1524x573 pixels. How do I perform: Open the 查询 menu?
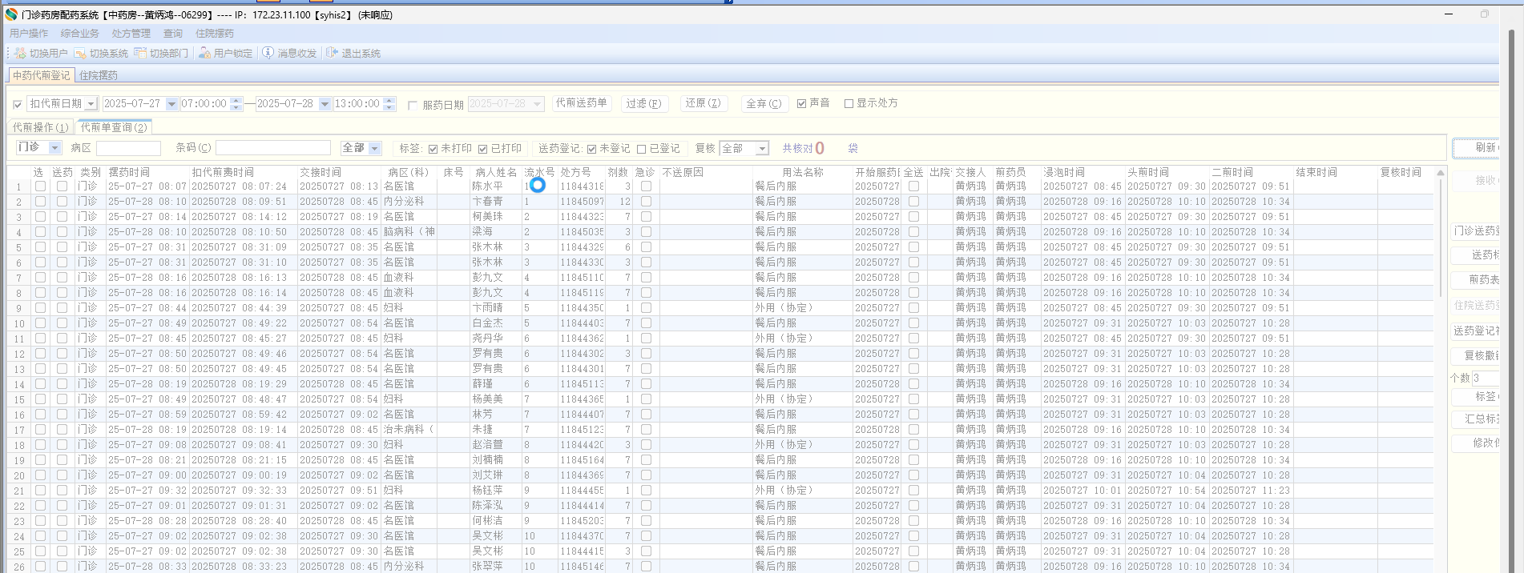pyautogui.click(x=173, y=34)
